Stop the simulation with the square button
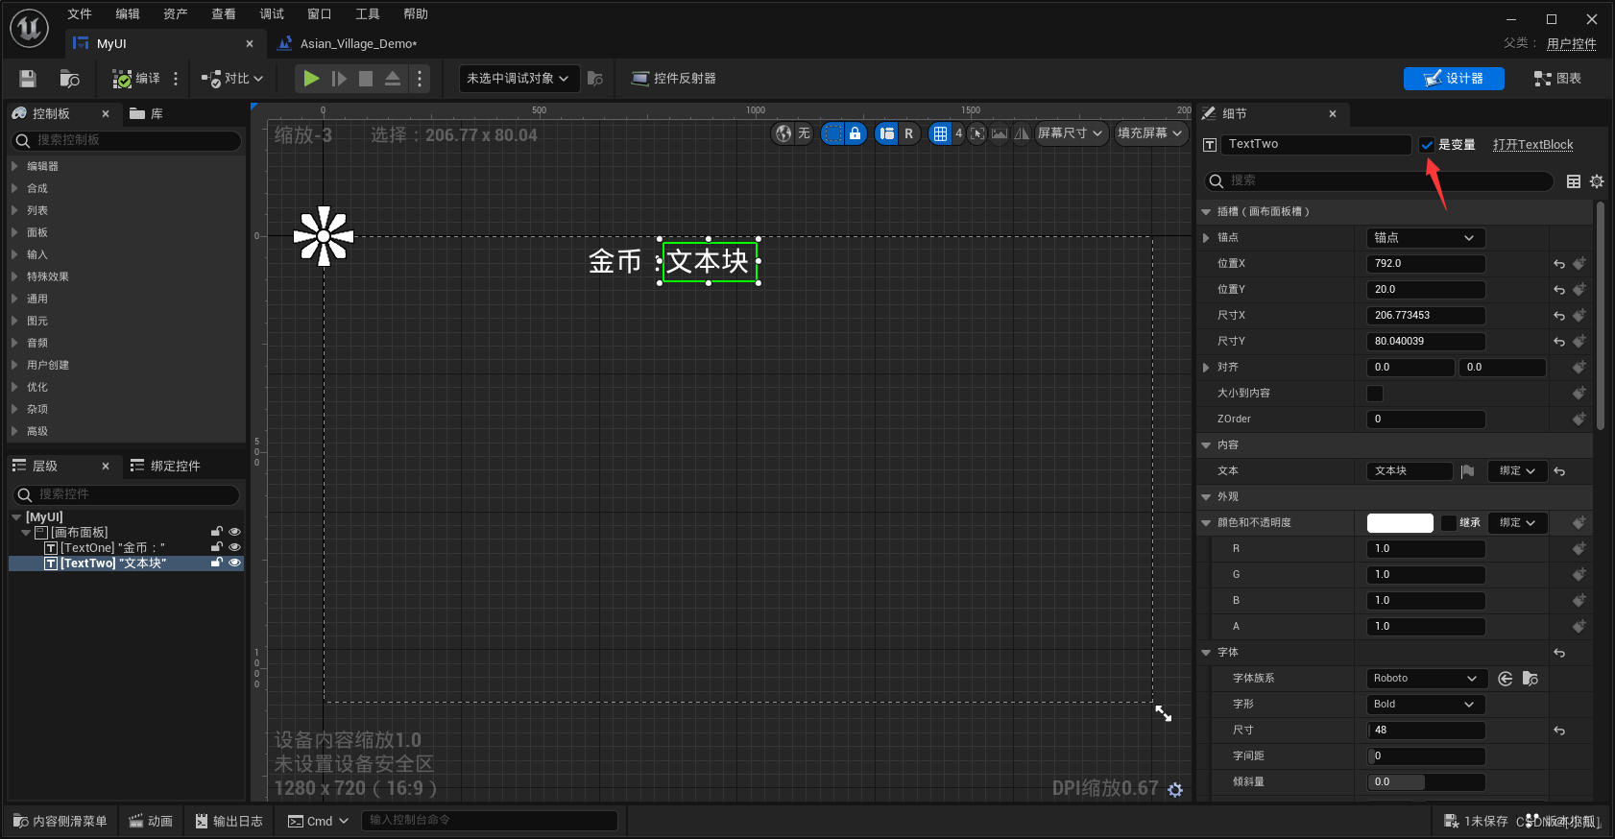The width and height of the screenshot is (1615, 839). 366,79
